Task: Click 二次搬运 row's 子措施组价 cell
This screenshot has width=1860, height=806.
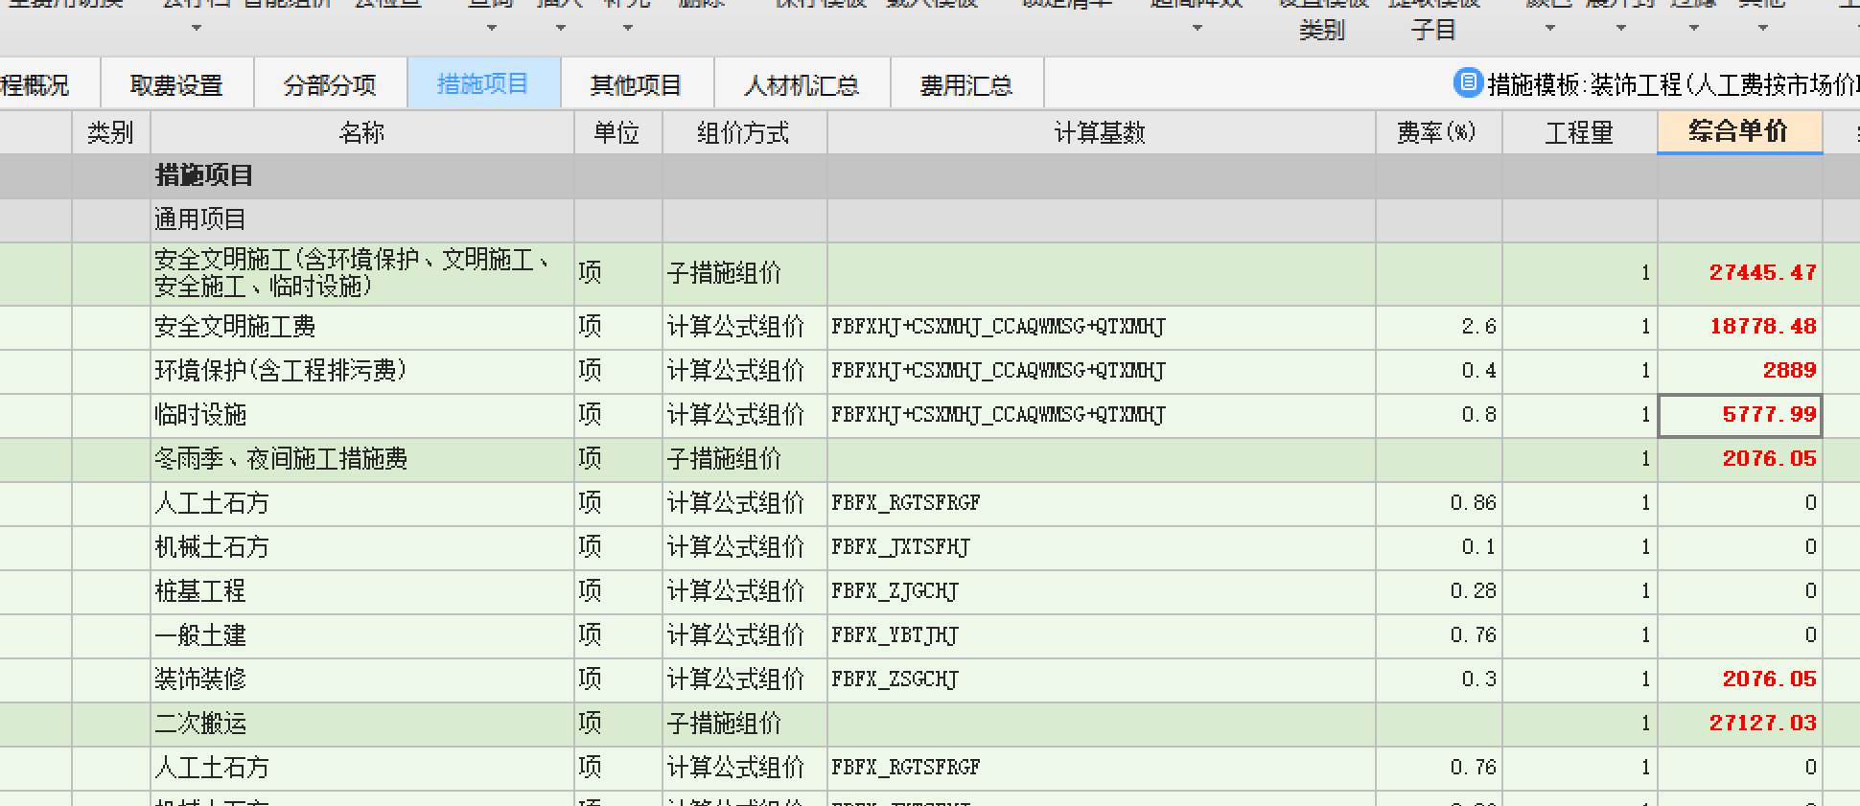Action: click(745, 724)
